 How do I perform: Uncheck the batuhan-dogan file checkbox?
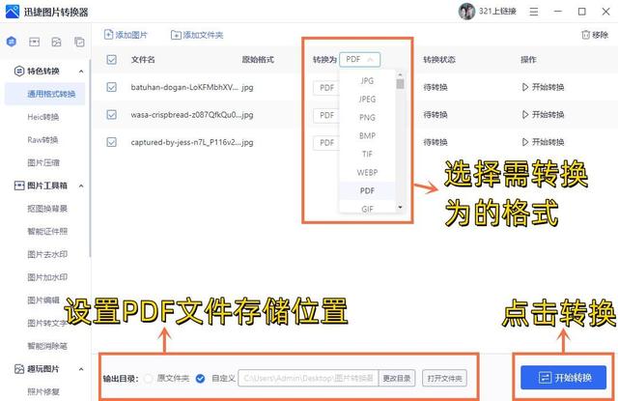click(112, 87)
